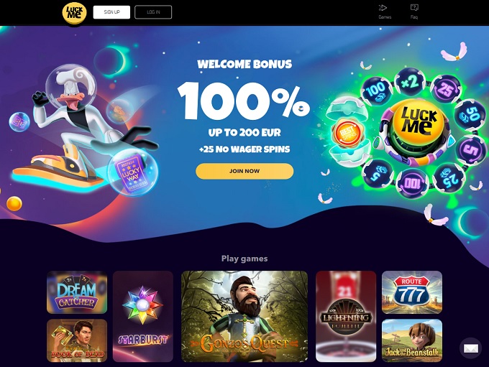Click the Best Spins orange ball
The width and height of the screenshot is (489, 367).
pyautogui.click(x=347, y=133)
